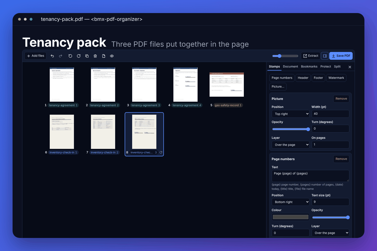Screen dimensions: 377x251
Task: Open the Page numbers Layer dropdown
Action: 330,233
